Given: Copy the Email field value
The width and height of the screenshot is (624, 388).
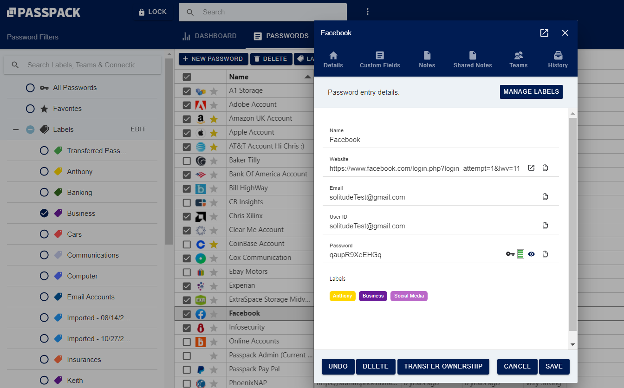Looking at the screenshot, I should pyautogui.click(x=546, y=196).
